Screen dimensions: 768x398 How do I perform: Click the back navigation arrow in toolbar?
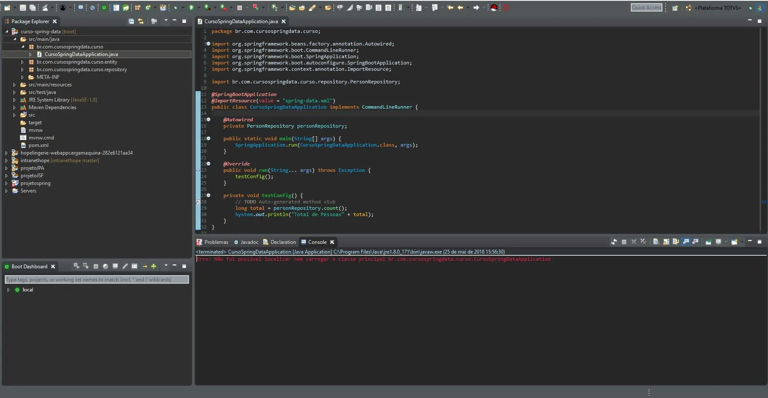(x=460, y=8)
